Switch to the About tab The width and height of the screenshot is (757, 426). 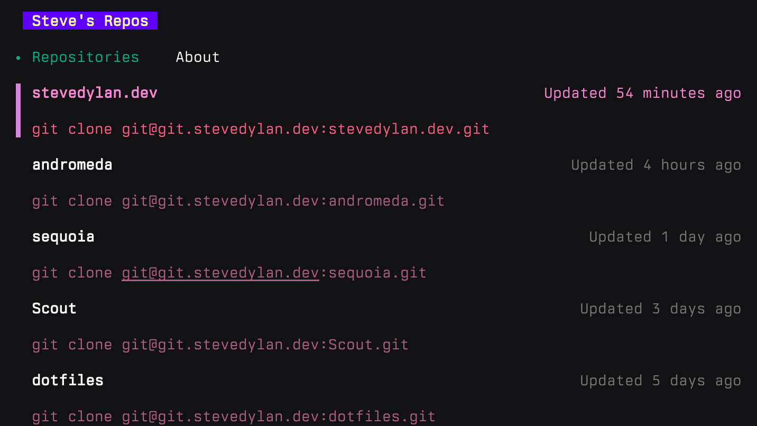click(x=198, y=57)
